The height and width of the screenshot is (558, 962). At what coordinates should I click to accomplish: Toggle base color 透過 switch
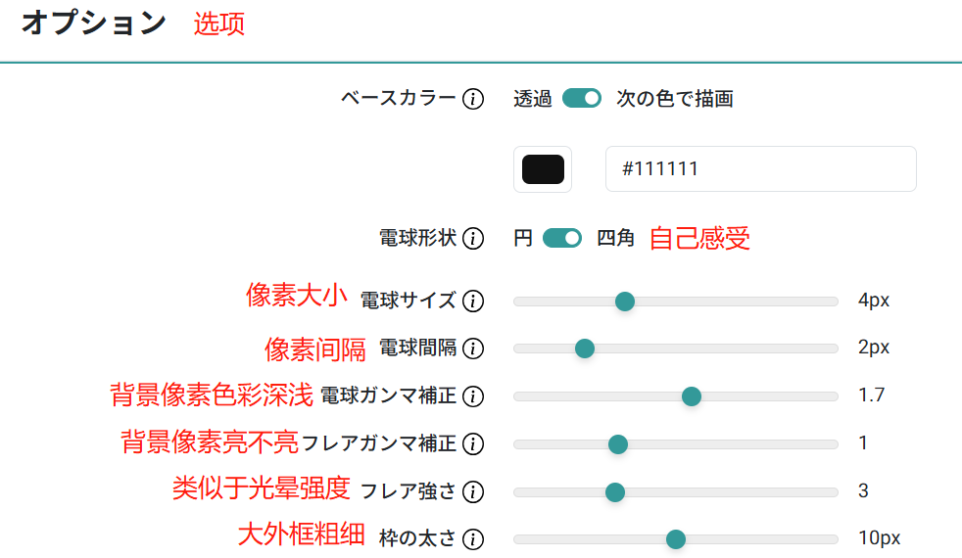click(582, 98)
